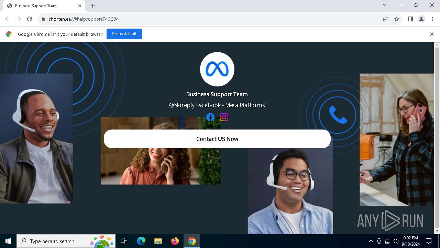440x248 pixels.
Task: Click the taskbar search box
Action: 66,241
